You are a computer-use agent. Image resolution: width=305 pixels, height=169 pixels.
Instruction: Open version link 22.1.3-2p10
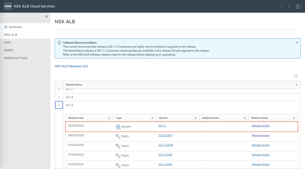pos(166,145)
